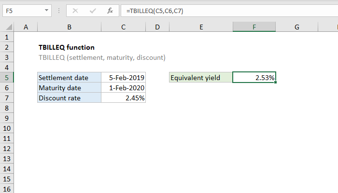Click the 'TBILLEQ function' title cell
The height and width of the screenshot is (193, 338).
(x=67, y=47)
